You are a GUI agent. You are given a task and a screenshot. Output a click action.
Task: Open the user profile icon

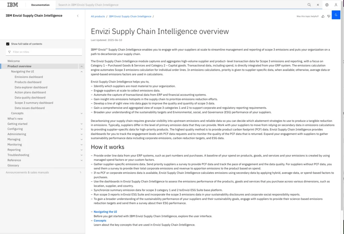tap(336, 5)
